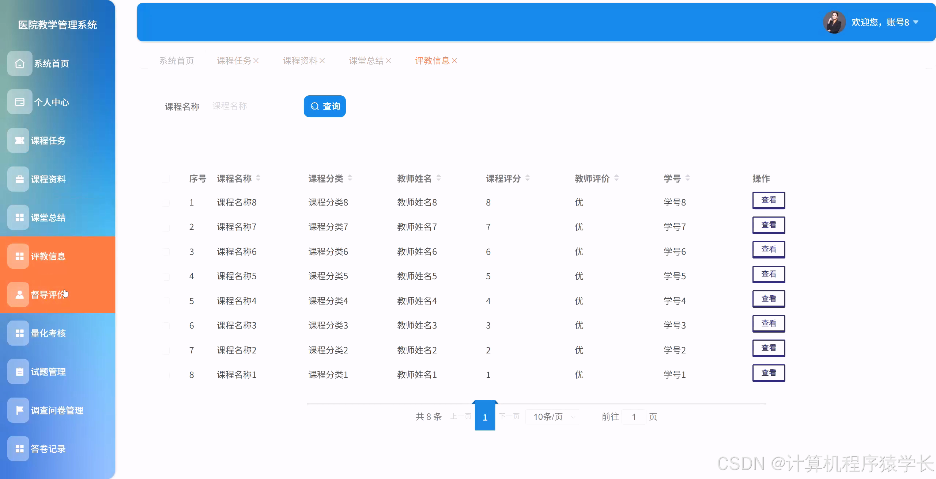936x479 pixels.
Task: Click the grid icon beside 量化考核
Action: 18,333
